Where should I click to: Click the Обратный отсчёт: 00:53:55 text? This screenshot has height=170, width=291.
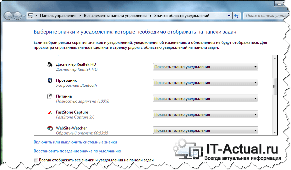coord(82,133)
